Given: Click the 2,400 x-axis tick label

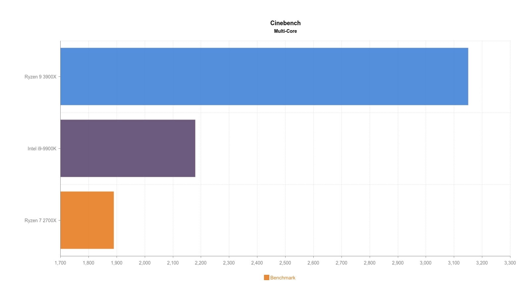Looking at the screenshot, I should click(257, 263).
